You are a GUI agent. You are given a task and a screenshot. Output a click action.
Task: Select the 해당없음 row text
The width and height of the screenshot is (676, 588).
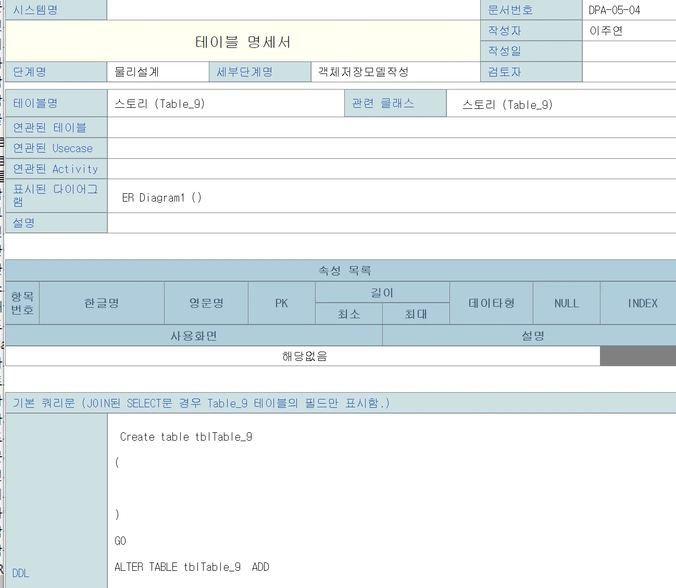[305, 356]
